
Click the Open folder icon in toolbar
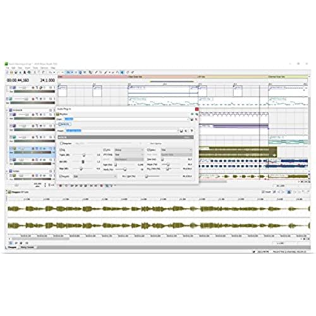tap(11, 72)
